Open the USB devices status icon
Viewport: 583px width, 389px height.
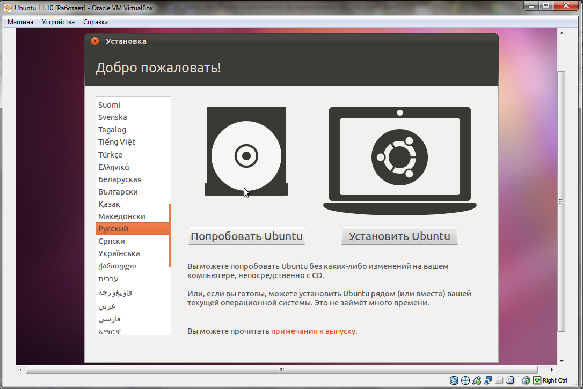(477, 380)
